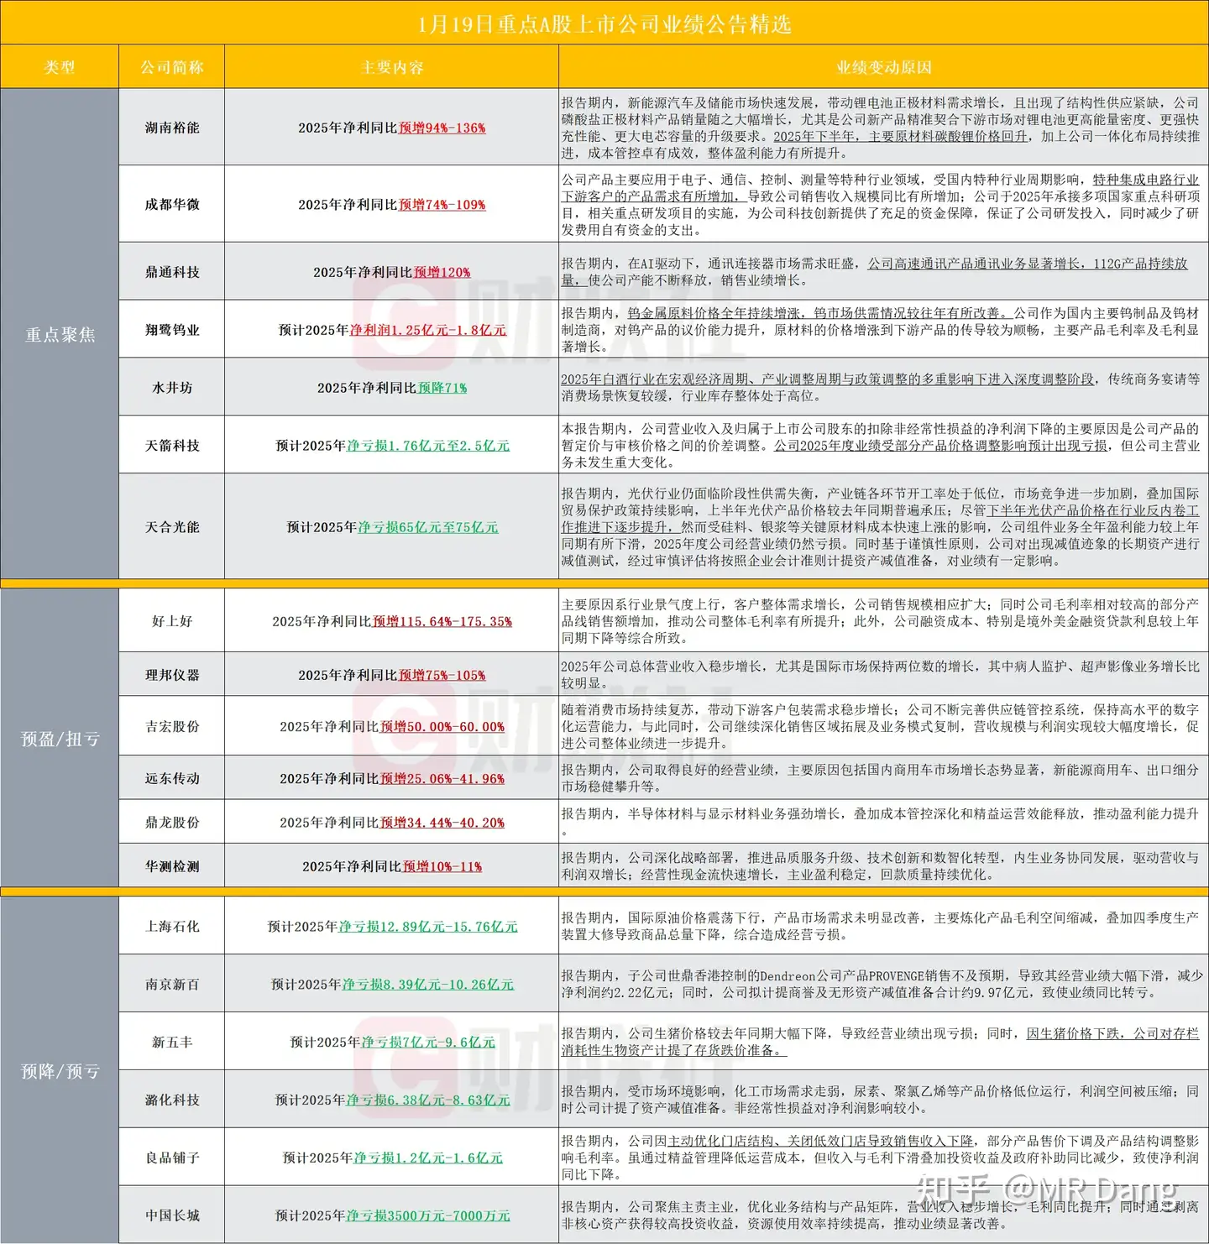The height and width of the screenshot is (1244, 1209).
Task: Select the 湖南裕能 company cell
Action: coord(170,128)
